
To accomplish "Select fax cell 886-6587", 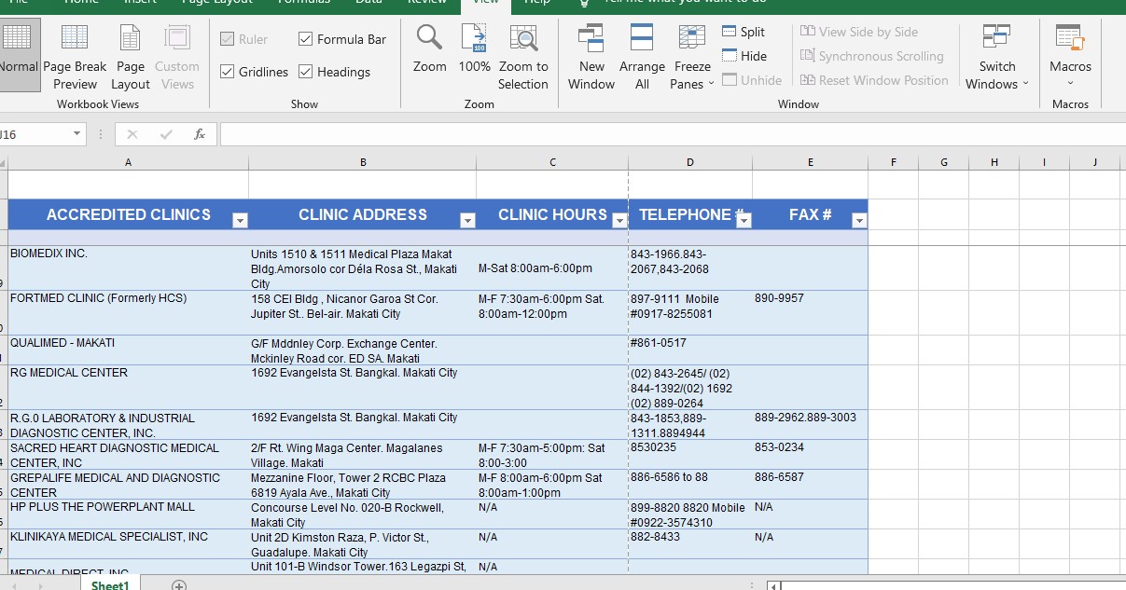I will [x=810, y=485].
